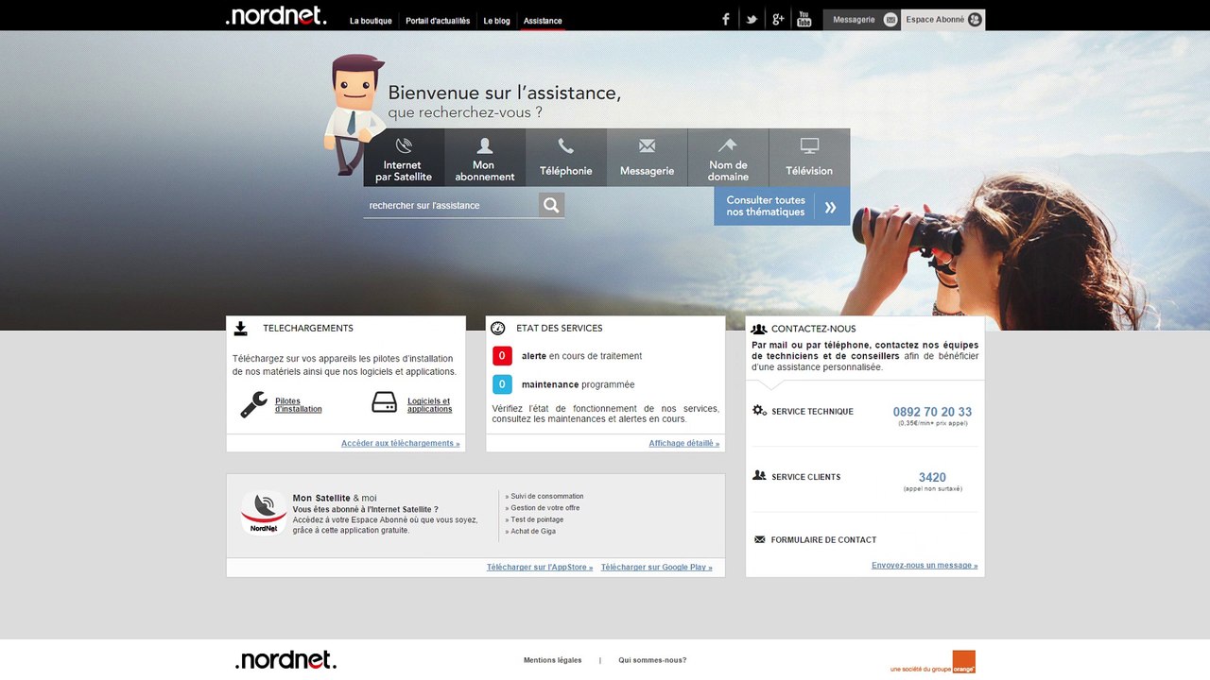Follow the Envoyez-nous un message link
Image resolution: width=1210 pixels, height=680 pixels.
coord(925,566)
